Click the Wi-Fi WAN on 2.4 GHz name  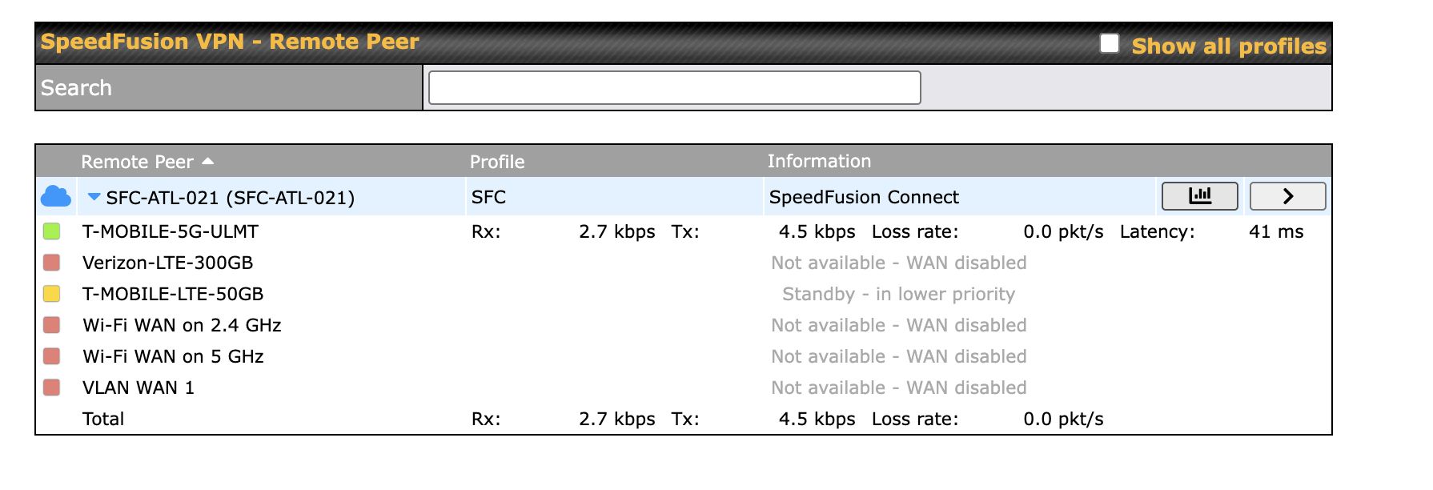[182, 325]
